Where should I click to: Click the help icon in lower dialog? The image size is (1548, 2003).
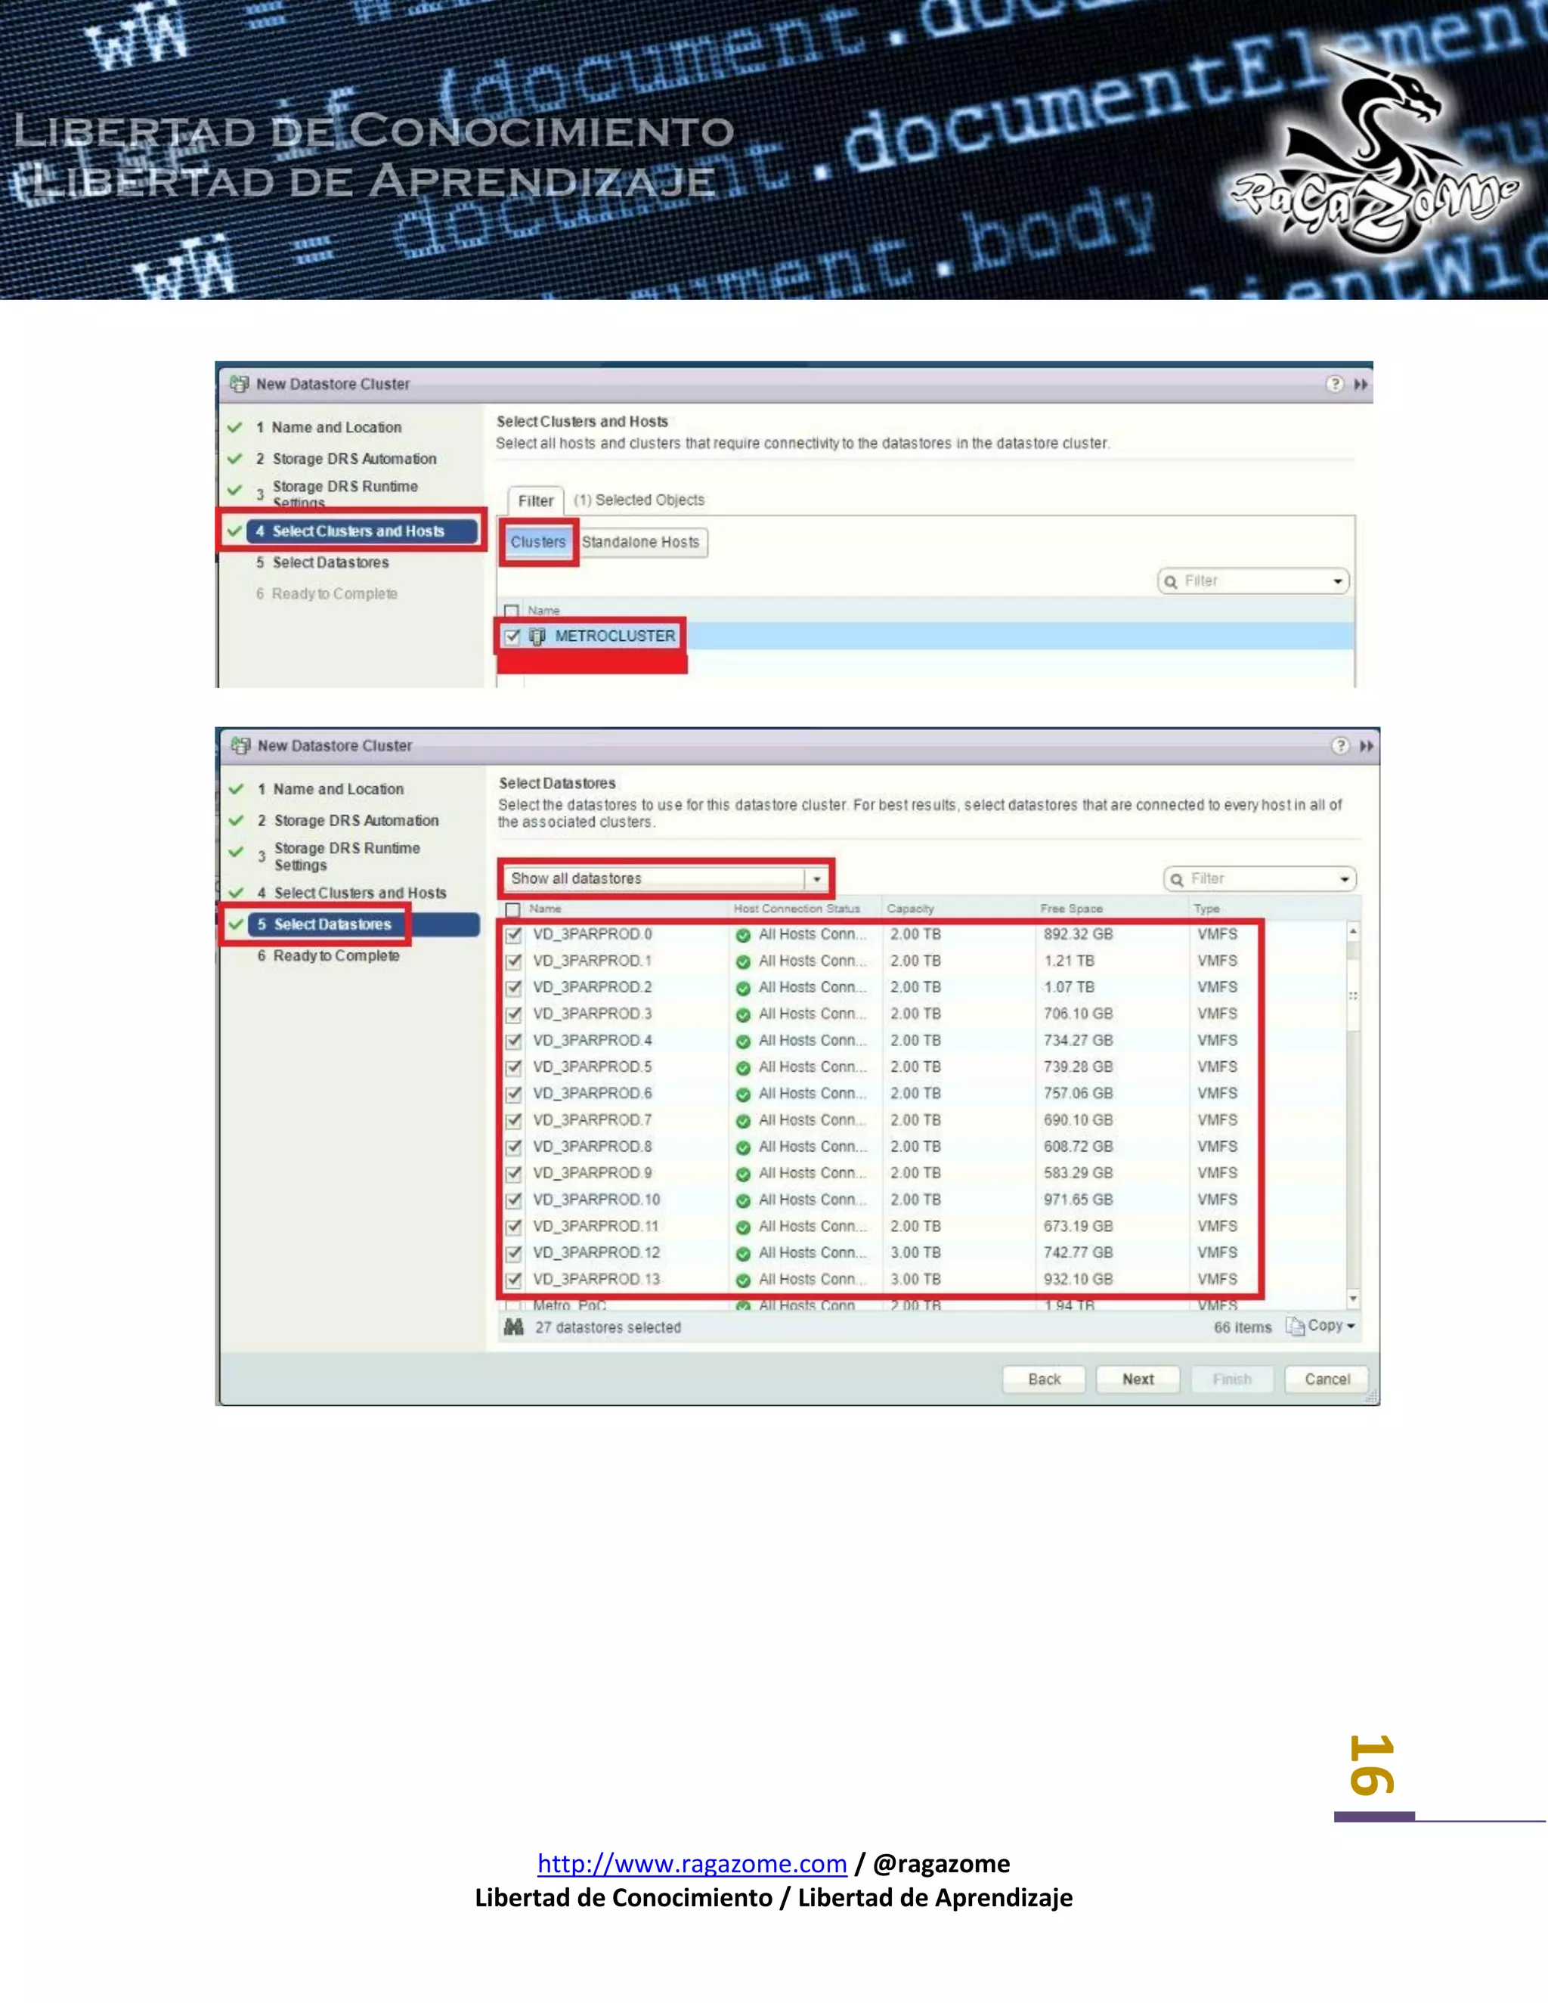1340,745
